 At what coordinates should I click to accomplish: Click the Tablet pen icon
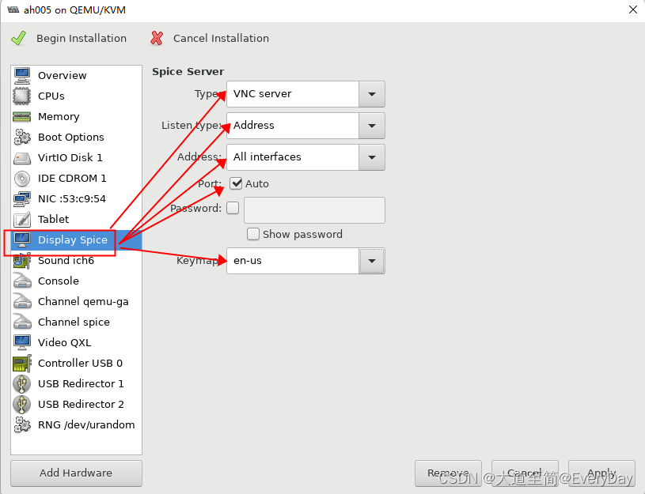(x=22, y=220)
